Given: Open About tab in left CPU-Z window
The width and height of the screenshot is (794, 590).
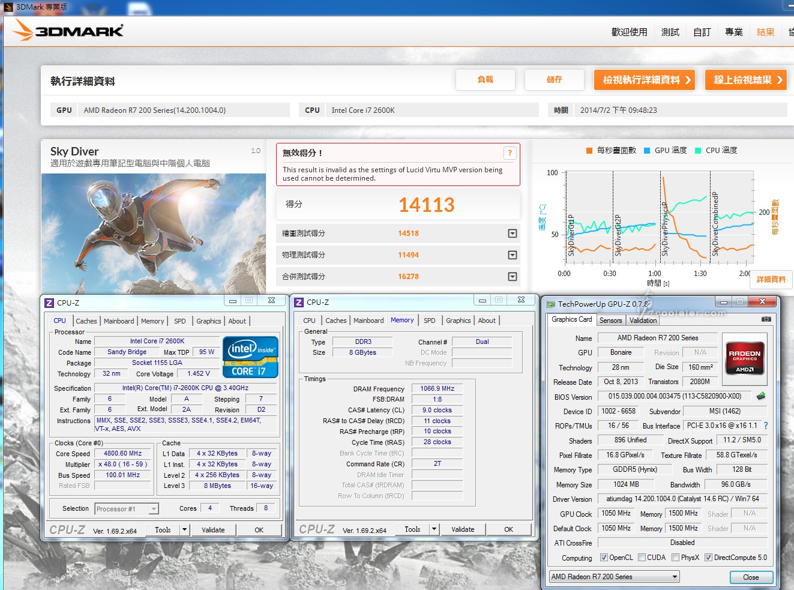Looking at the screenshot, I should [237, 321].
